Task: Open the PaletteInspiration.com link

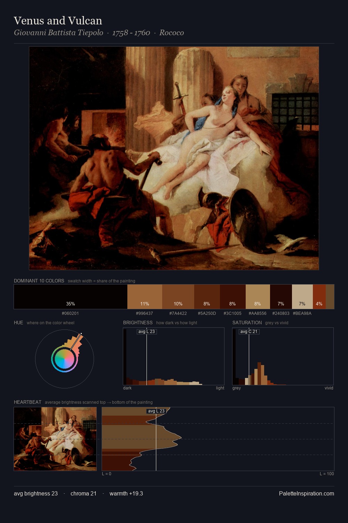Action: pos(307,493)
